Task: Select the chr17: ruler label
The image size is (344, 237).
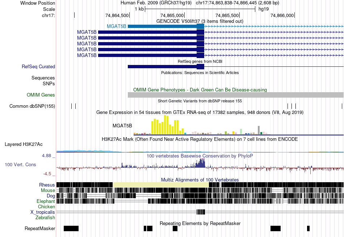Action: point(49,15)
